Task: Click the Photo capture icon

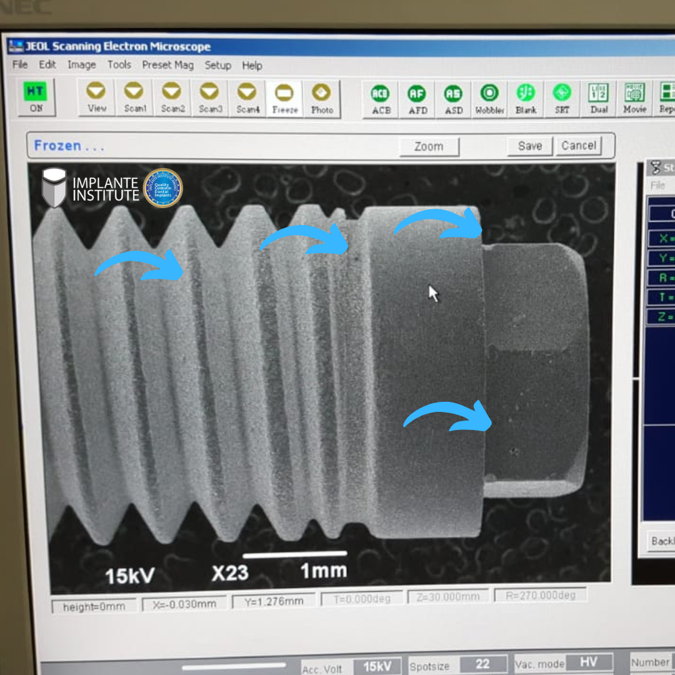Action: tap(322, 99)
